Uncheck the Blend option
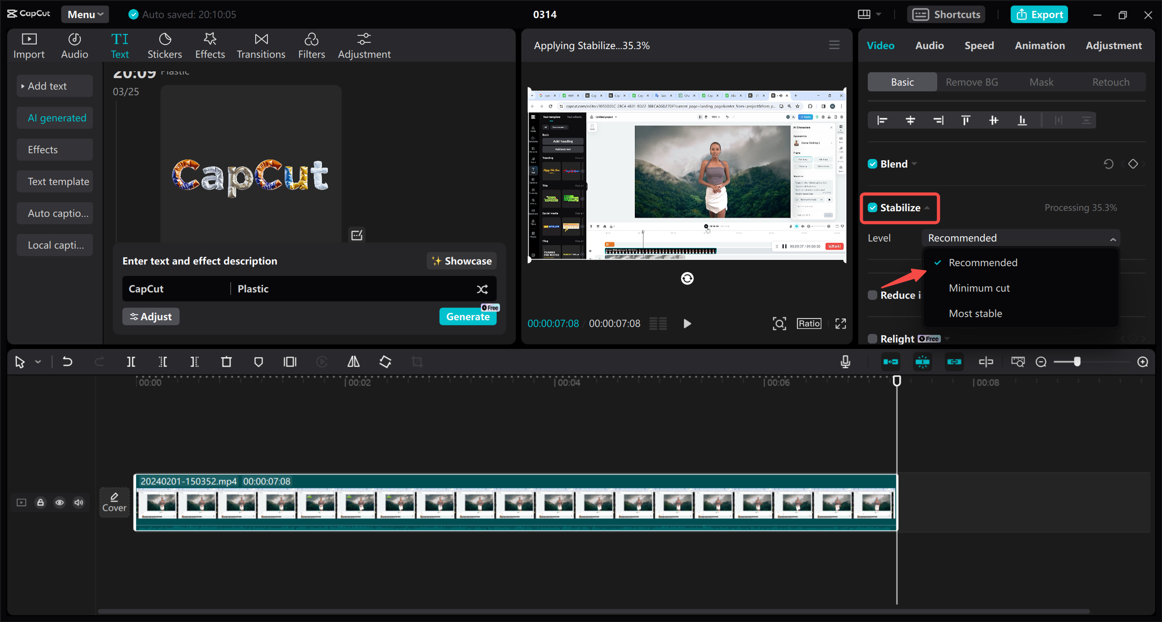 click(872, 164)
